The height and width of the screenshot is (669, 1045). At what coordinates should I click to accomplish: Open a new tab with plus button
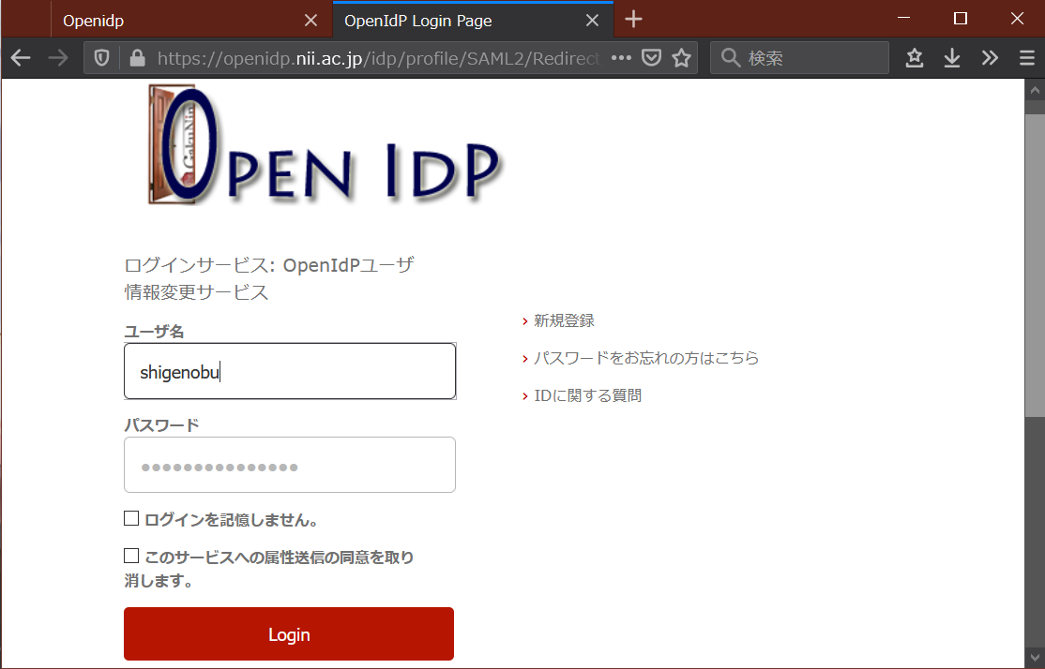click(x=634, y=20)
